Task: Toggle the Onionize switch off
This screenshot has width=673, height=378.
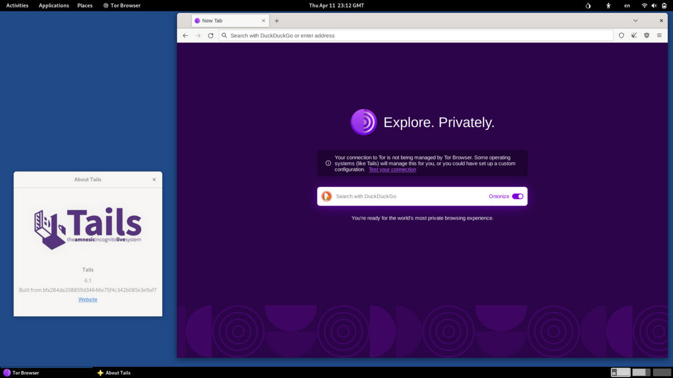Action: tap(517, 196)
